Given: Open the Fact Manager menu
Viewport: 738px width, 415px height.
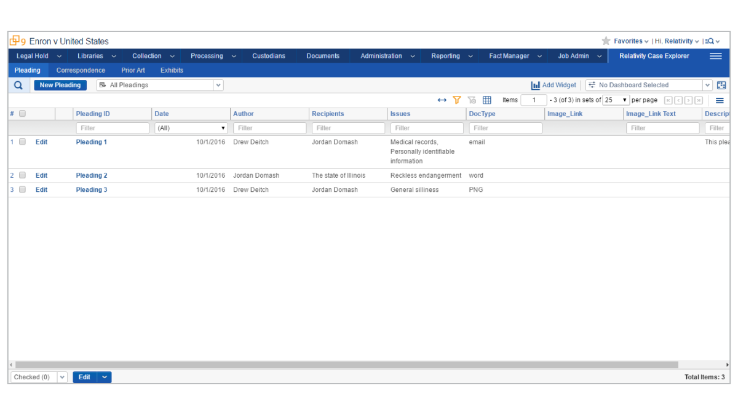Looking at the screenshot, I should click(x=509, y=55).
